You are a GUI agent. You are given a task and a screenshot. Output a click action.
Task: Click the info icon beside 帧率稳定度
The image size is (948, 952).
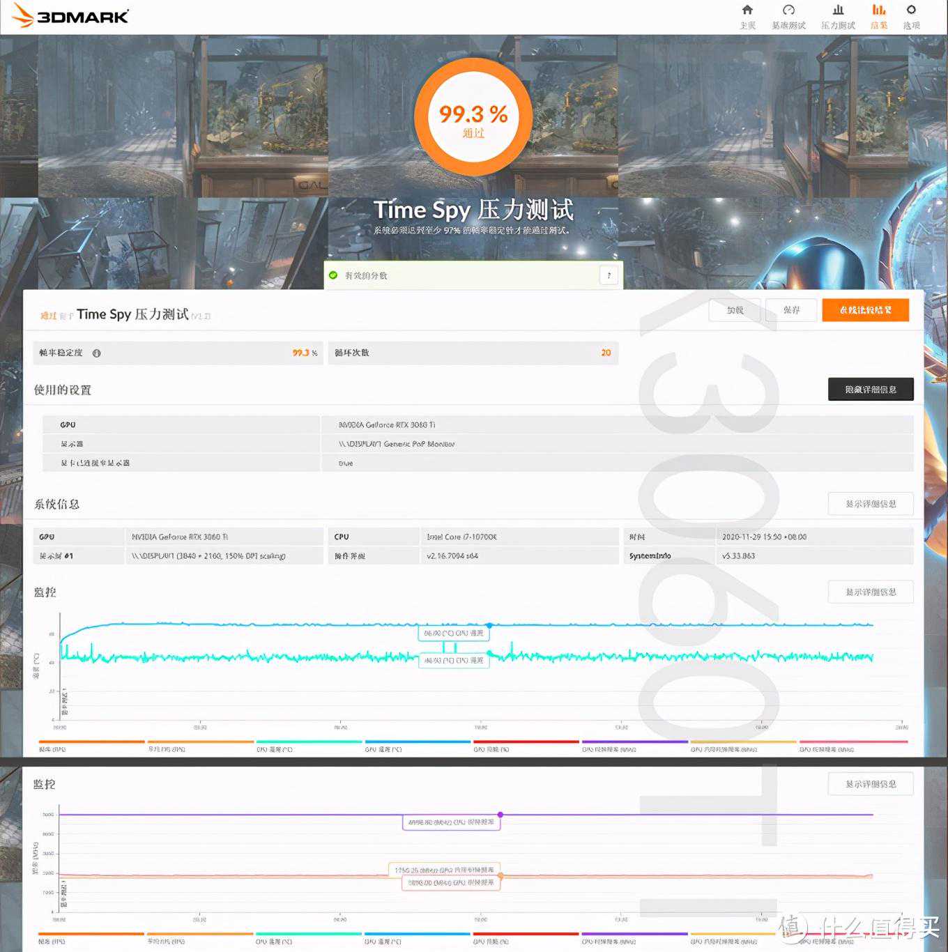(x=97, y=353)
